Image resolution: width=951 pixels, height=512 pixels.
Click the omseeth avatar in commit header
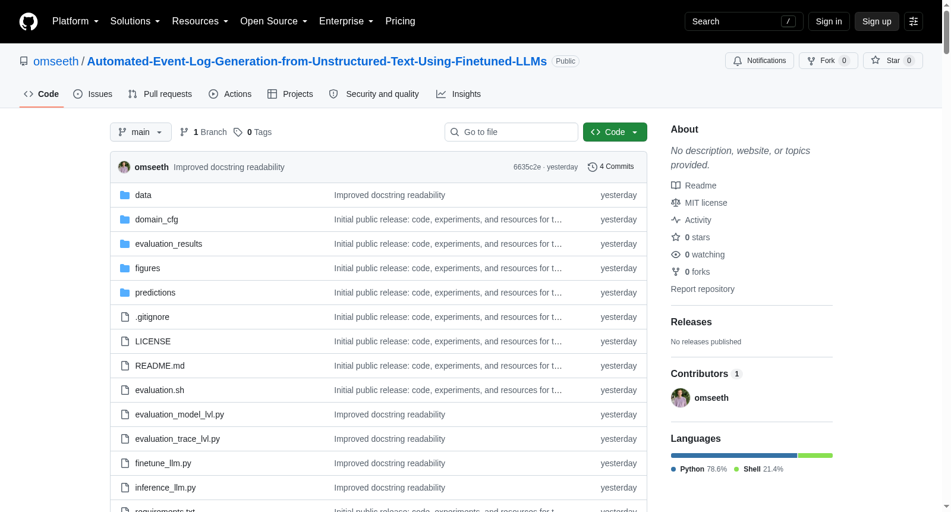pos(124,167)
